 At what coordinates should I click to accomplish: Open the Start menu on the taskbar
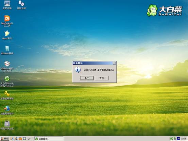pyautogui.click(x=4, y=139)
